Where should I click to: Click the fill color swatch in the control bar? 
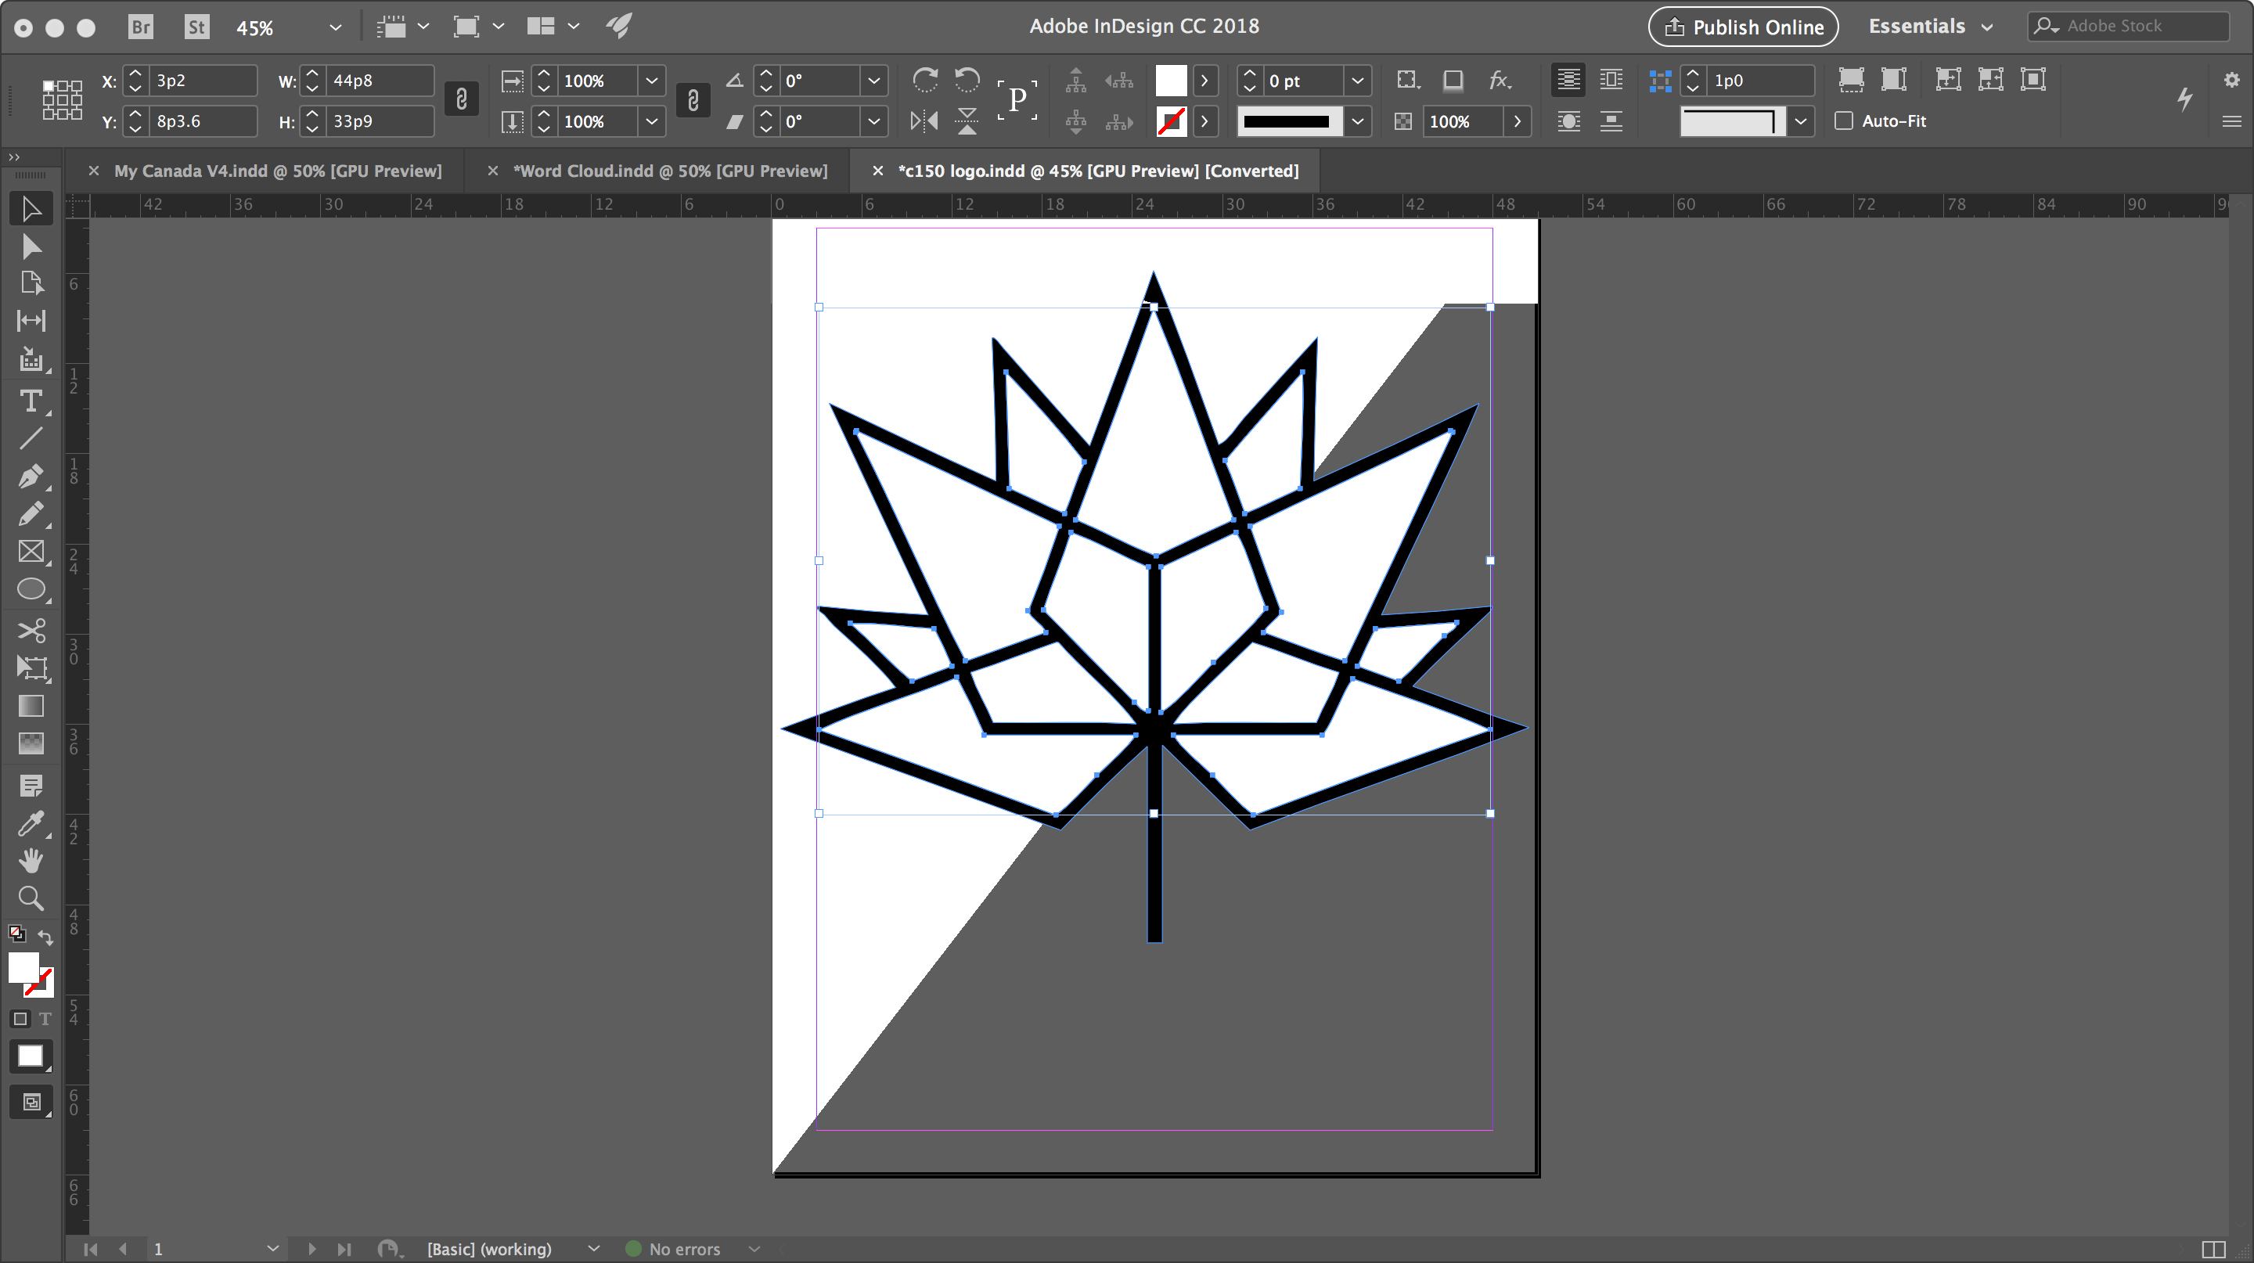pyautogui.click(x=1172, y=81)
